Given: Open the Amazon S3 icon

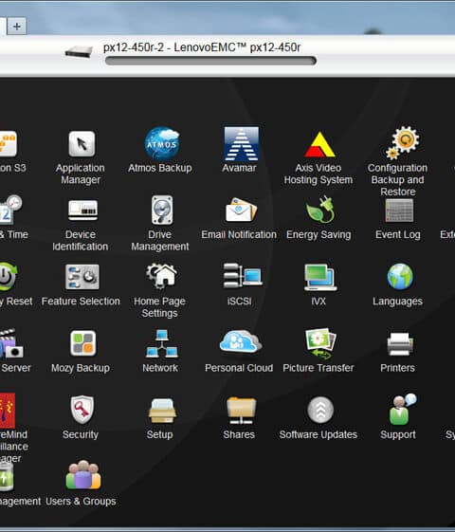Looking at the screenshot, I should 8,144.
